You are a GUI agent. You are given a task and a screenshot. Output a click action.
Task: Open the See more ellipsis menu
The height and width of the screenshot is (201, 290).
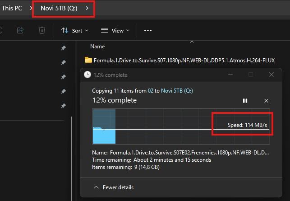147,30
